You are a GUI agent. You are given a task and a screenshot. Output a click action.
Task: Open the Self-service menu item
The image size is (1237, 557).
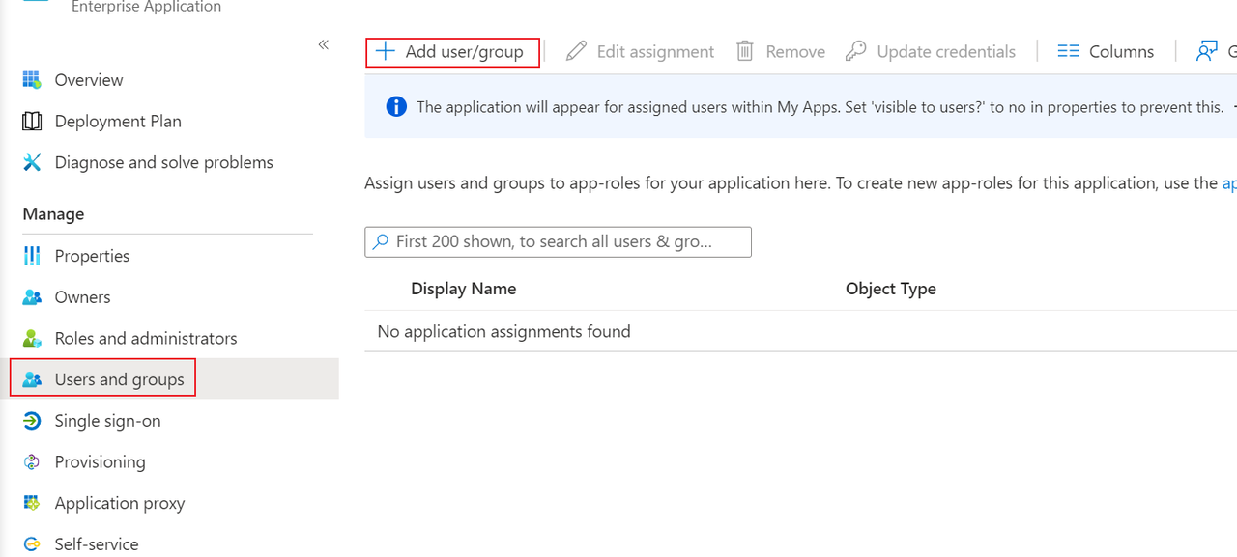click(x=96, y=544)
